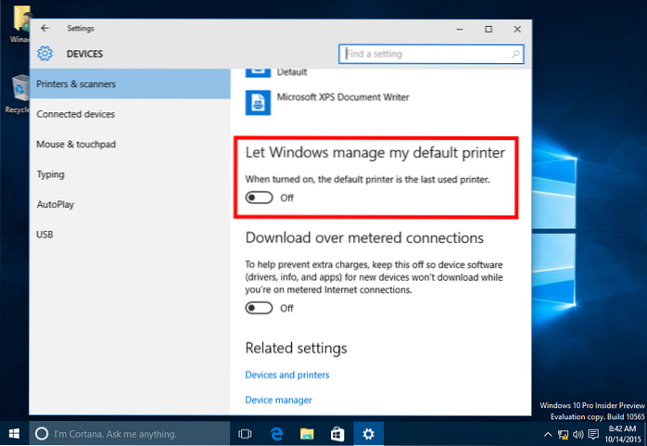Switch to Mouse & touchpad settings
The image size is (647, 446).
77,144
